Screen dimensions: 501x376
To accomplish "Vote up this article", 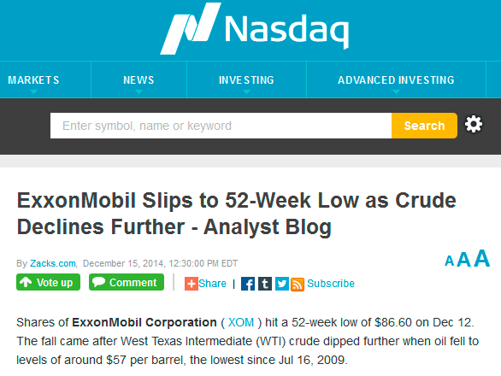I will click(48, 282).
